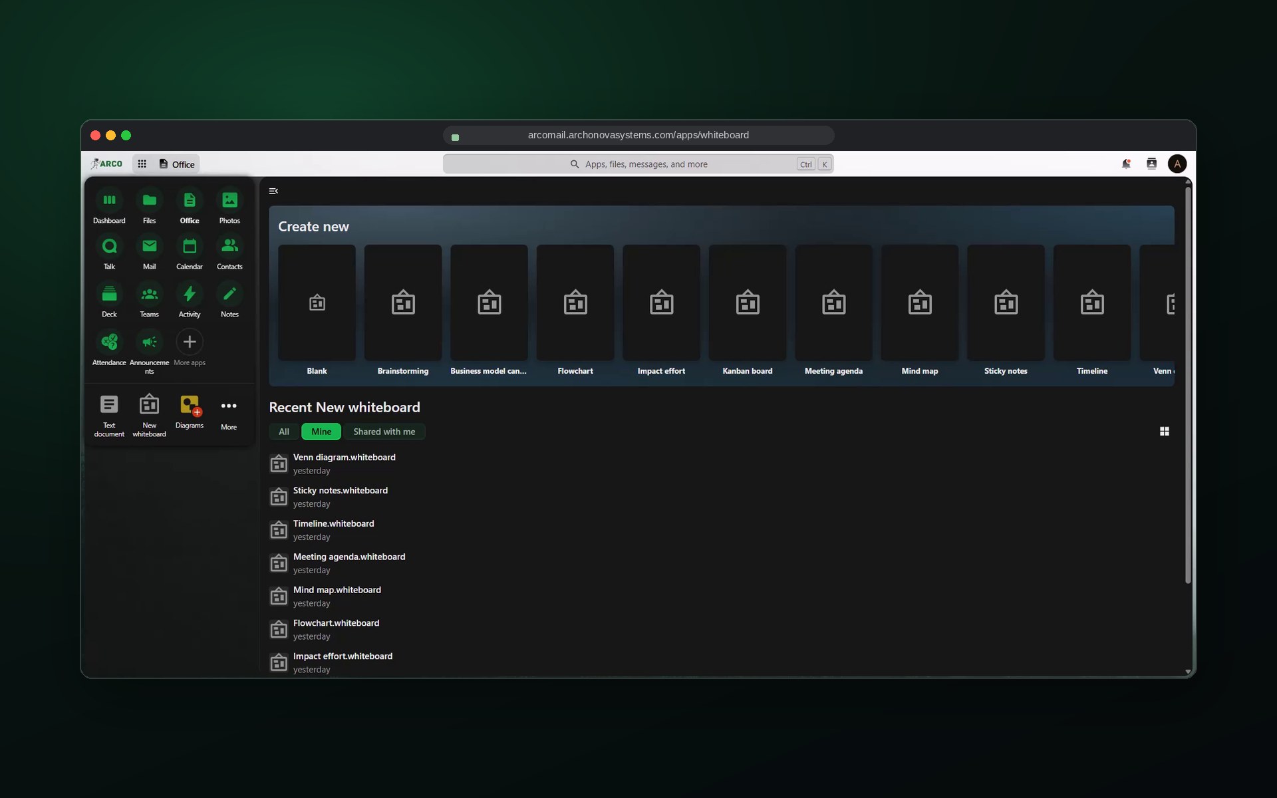Switch filter to Shared with me
This screenshot has height=798, width=1277.
384,432
